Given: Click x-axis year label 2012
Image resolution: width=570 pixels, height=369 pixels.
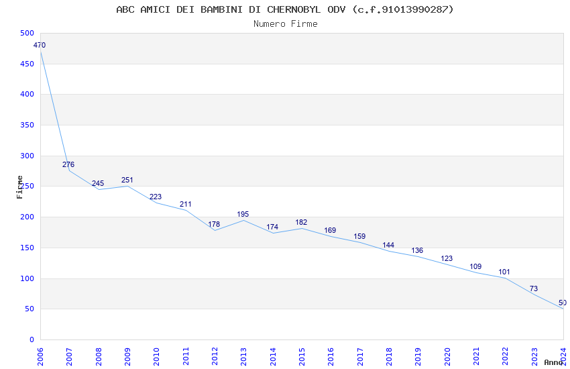Looking at the screenshot, I should coord(215,357).
